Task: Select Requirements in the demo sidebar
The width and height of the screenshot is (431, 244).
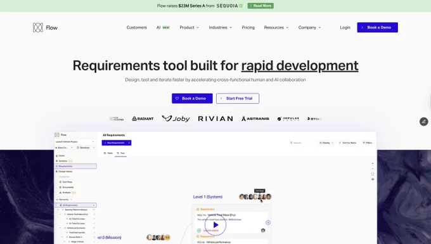Action: click(75, 166)
